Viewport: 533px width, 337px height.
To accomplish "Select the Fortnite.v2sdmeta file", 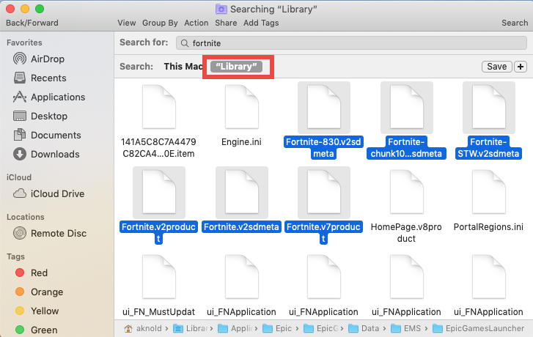I will (x=241, y=201).
